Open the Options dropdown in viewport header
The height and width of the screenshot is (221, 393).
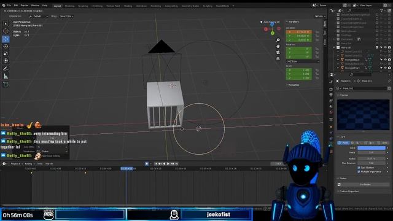coord(320,17)
